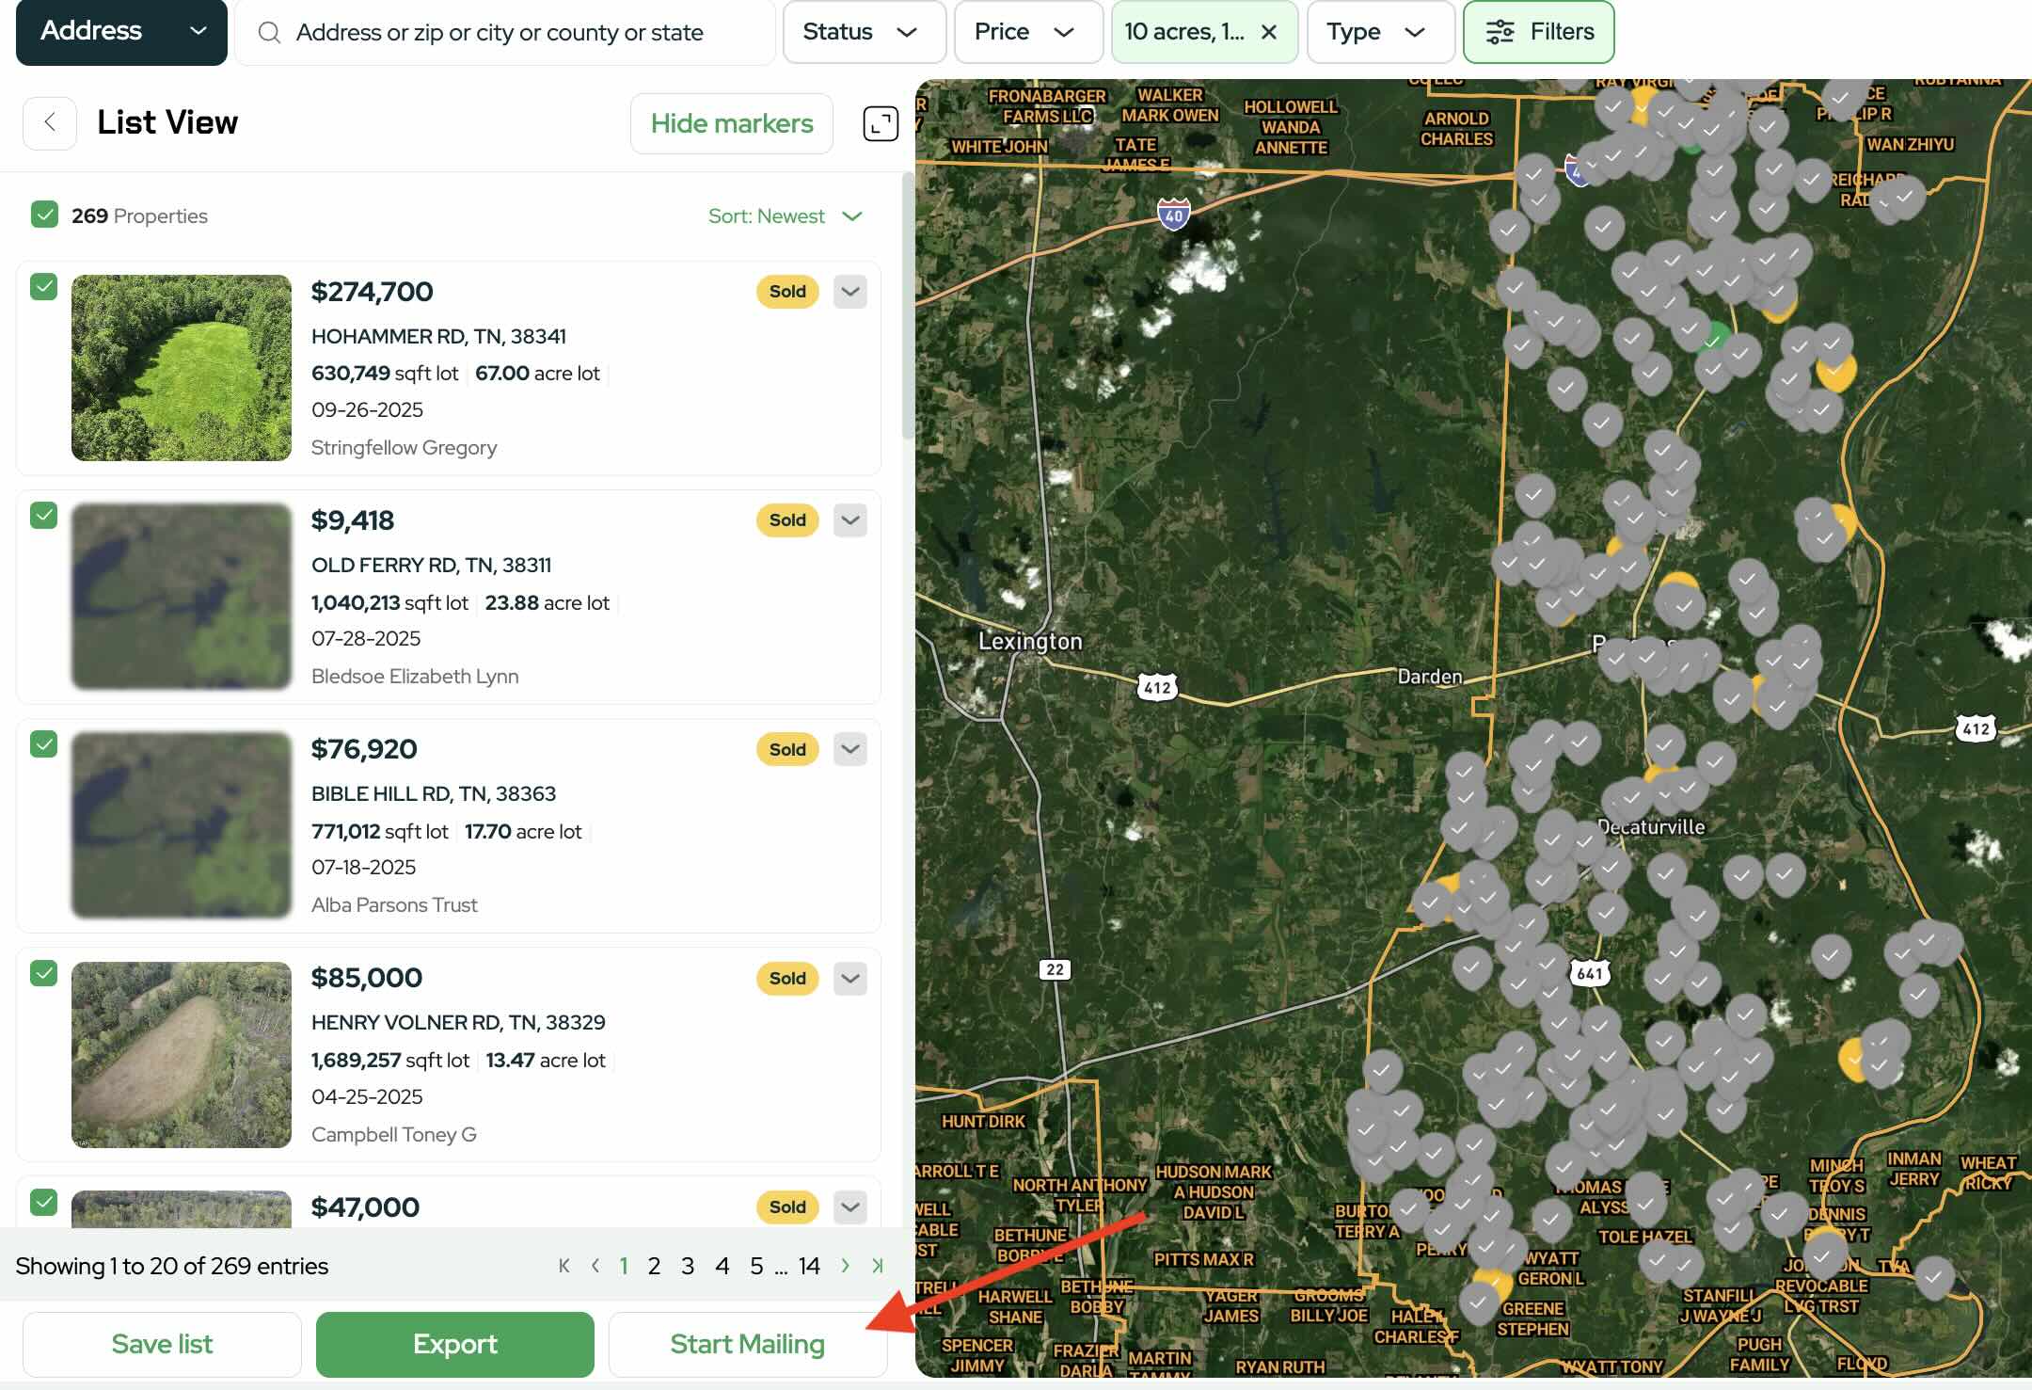Go to the last results page
This screenshot has height=1390, width=2032.
[878, 1266]
